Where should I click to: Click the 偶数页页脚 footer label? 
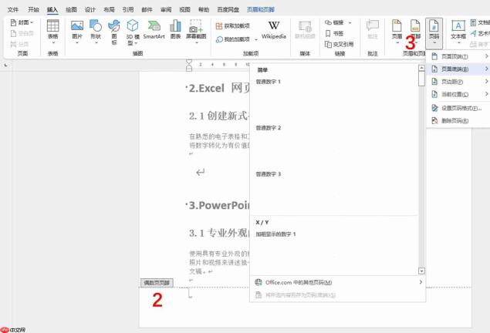[x=157, y=283]
